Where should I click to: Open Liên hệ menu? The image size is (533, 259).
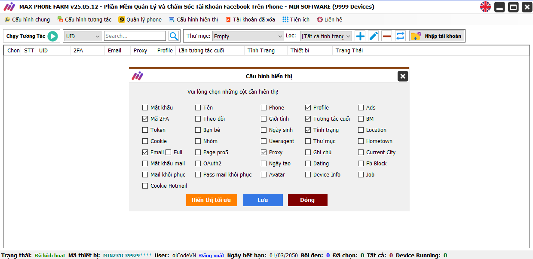[330, 20]
